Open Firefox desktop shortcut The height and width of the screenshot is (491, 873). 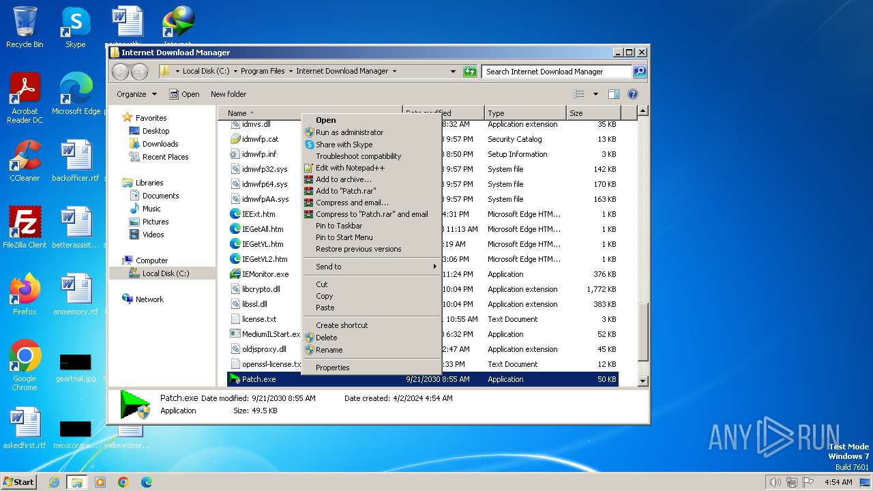pyautogui.click(x=25, y=294)
